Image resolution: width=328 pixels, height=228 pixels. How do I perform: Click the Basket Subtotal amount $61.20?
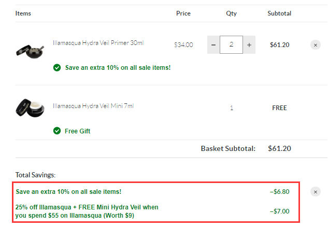click(279, 148)
